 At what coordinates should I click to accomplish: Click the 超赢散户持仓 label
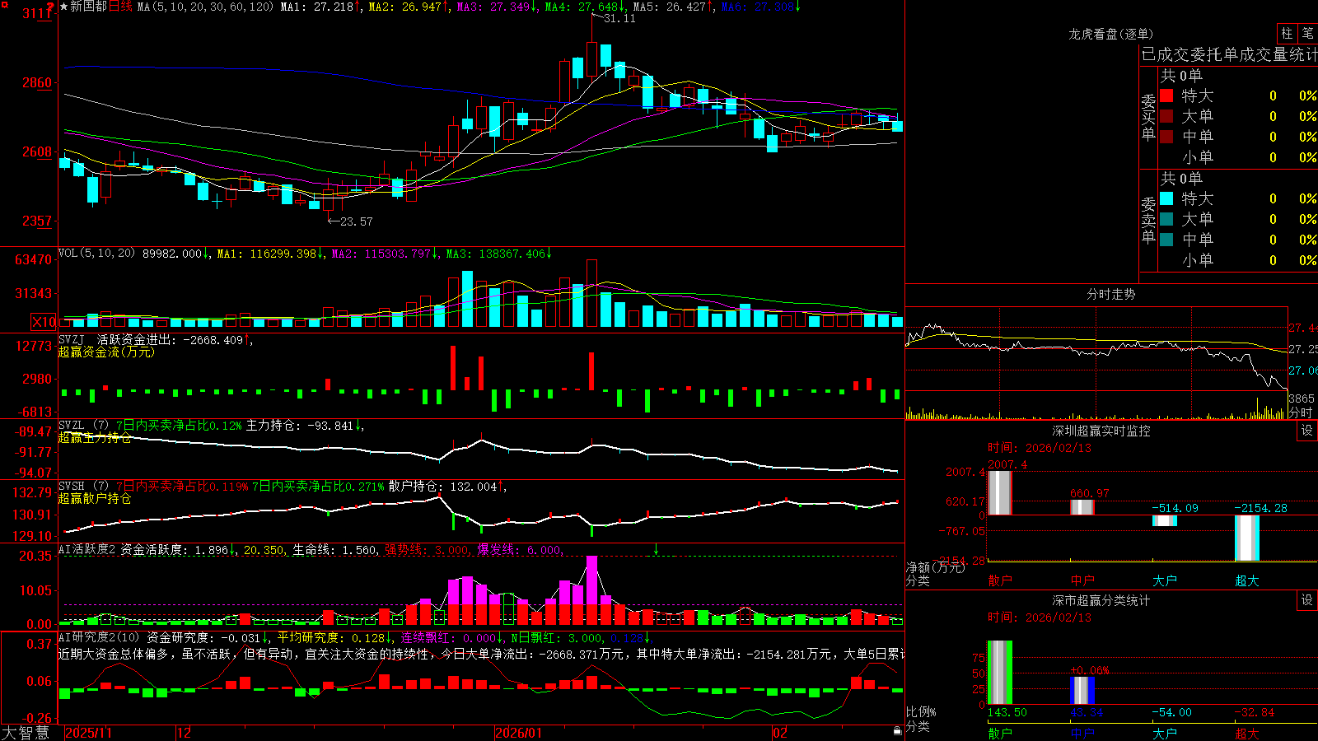click(95, 499)
